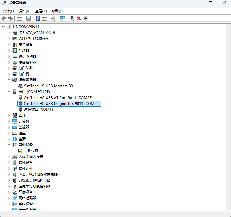Select the root node HNCOMWIN11
Screen dimensions: 231x217
coord(26,27)
